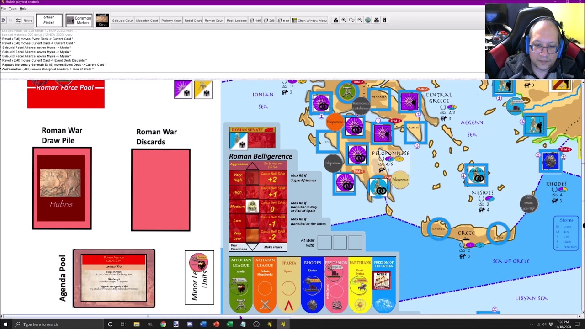Click the "Reputed Mercenary General (Ev15)" log line
The height and width of the screenshot is (329, 585).
[54, 65]
